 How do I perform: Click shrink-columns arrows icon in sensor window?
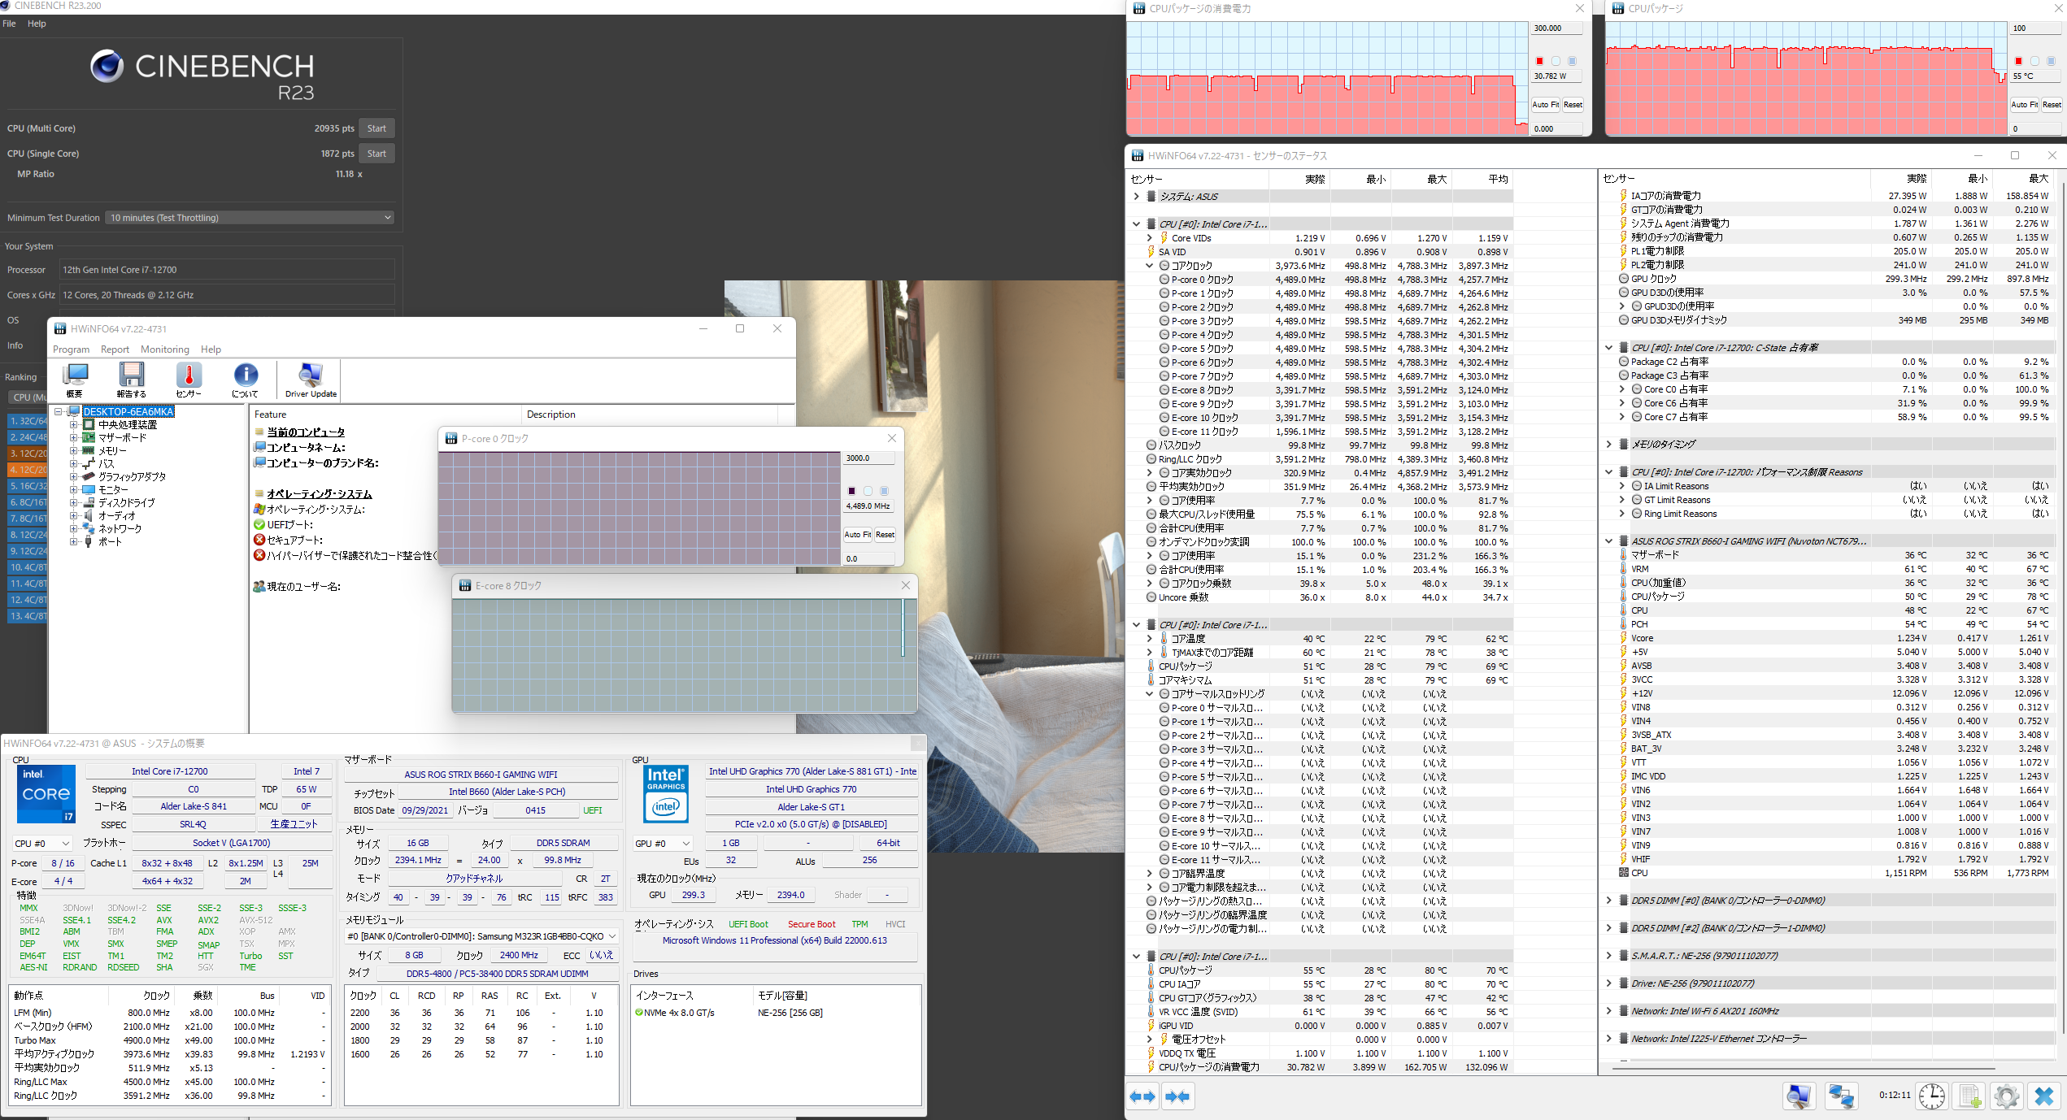point(1177,1096)
